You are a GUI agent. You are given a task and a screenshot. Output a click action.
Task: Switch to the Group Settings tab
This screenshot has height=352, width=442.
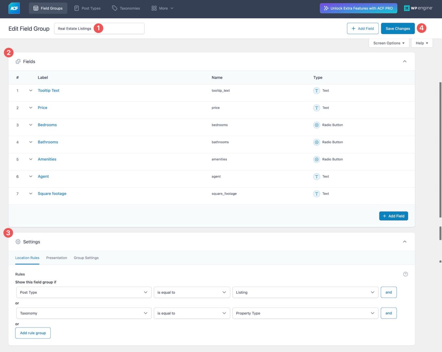pos(86,258)
